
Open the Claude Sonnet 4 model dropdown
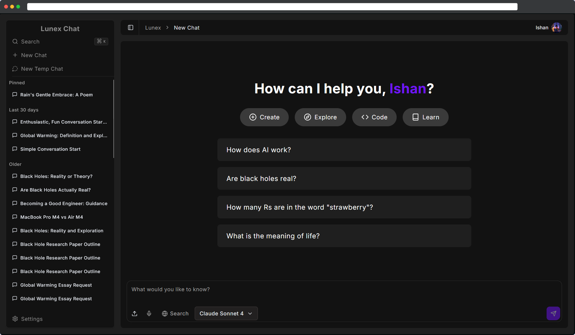[x=226, y=314]
